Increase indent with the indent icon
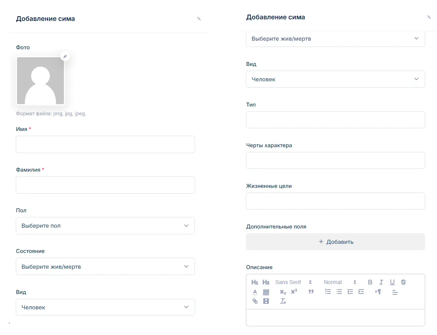The width and height of the screenshot is (437, 335). coord(361,292)
